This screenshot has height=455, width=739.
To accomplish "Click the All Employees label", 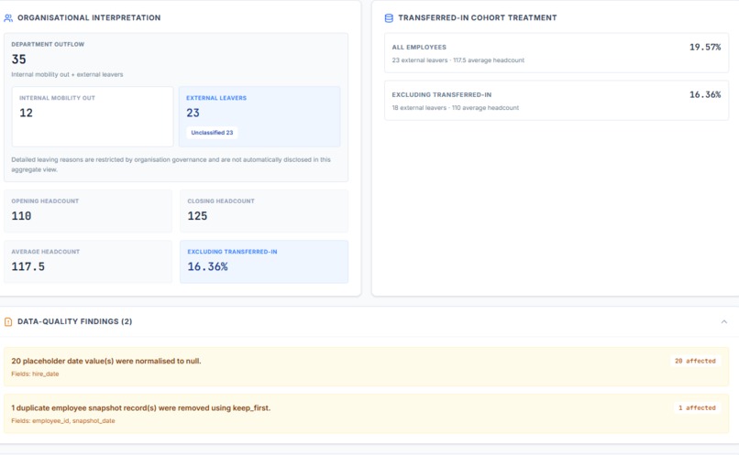I will pyautogui.click(x=419, y=47).
